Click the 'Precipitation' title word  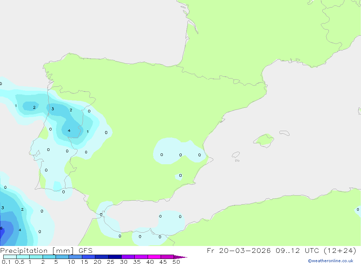pyautogui.click(x=24, y=251)
